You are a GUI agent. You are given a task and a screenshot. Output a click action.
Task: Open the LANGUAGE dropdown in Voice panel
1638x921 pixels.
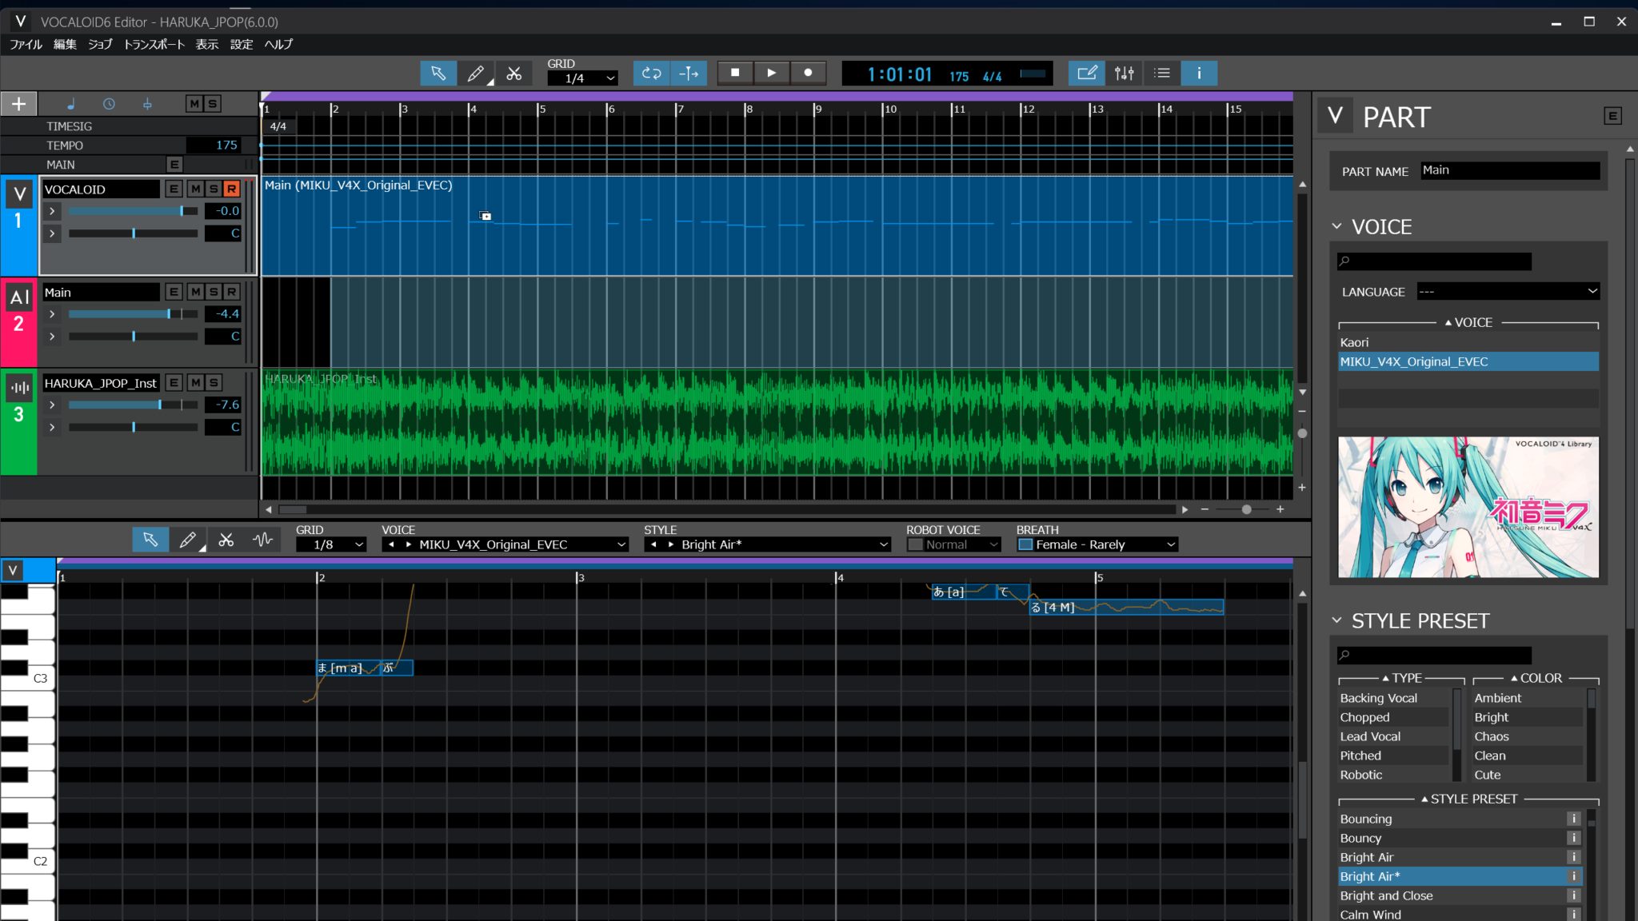[x=1508, y=292]
